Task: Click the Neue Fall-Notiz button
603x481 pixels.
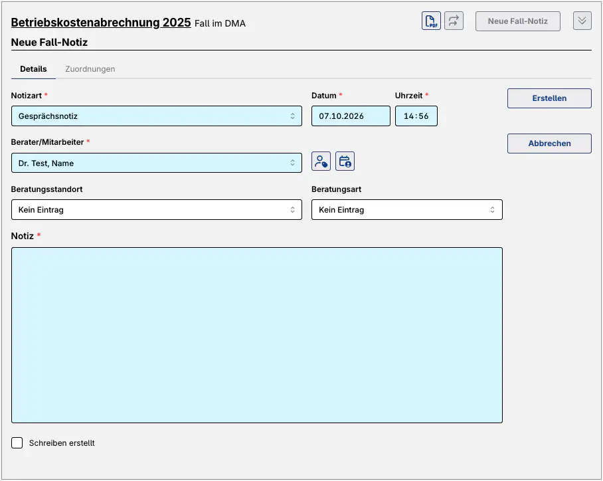Action: (517, 21)
